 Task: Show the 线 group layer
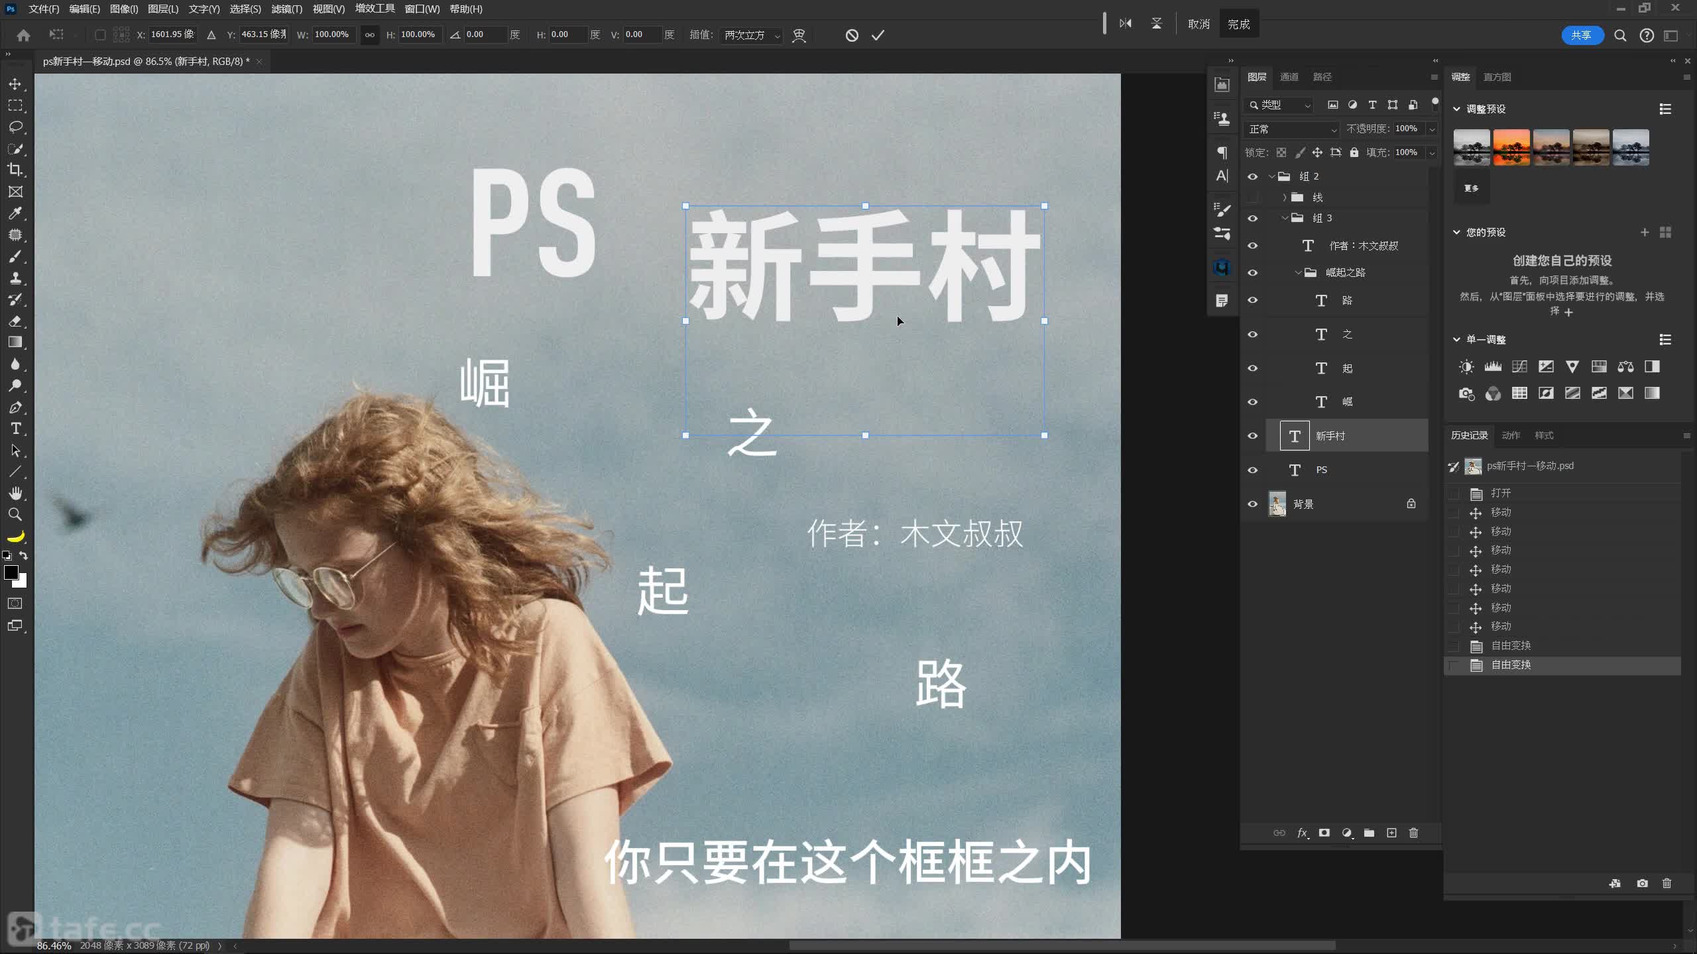[x=1252, y=197]
